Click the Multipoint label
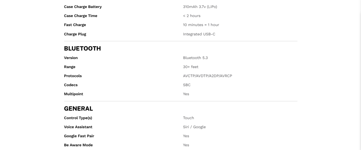The height and width of the screenshot is (150, 361). [x=73, y=94]
